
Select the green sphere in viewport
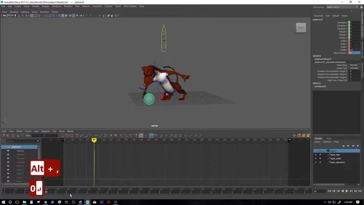click(x=149, y=99)
